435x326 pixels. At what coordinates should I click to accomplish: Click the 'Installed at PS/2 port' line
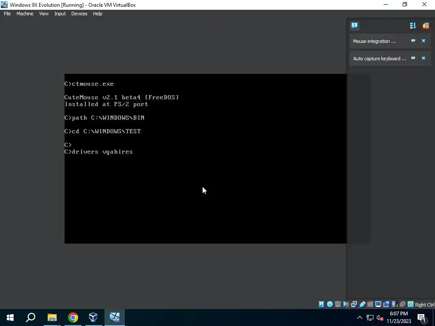click(x=106, y=104)
